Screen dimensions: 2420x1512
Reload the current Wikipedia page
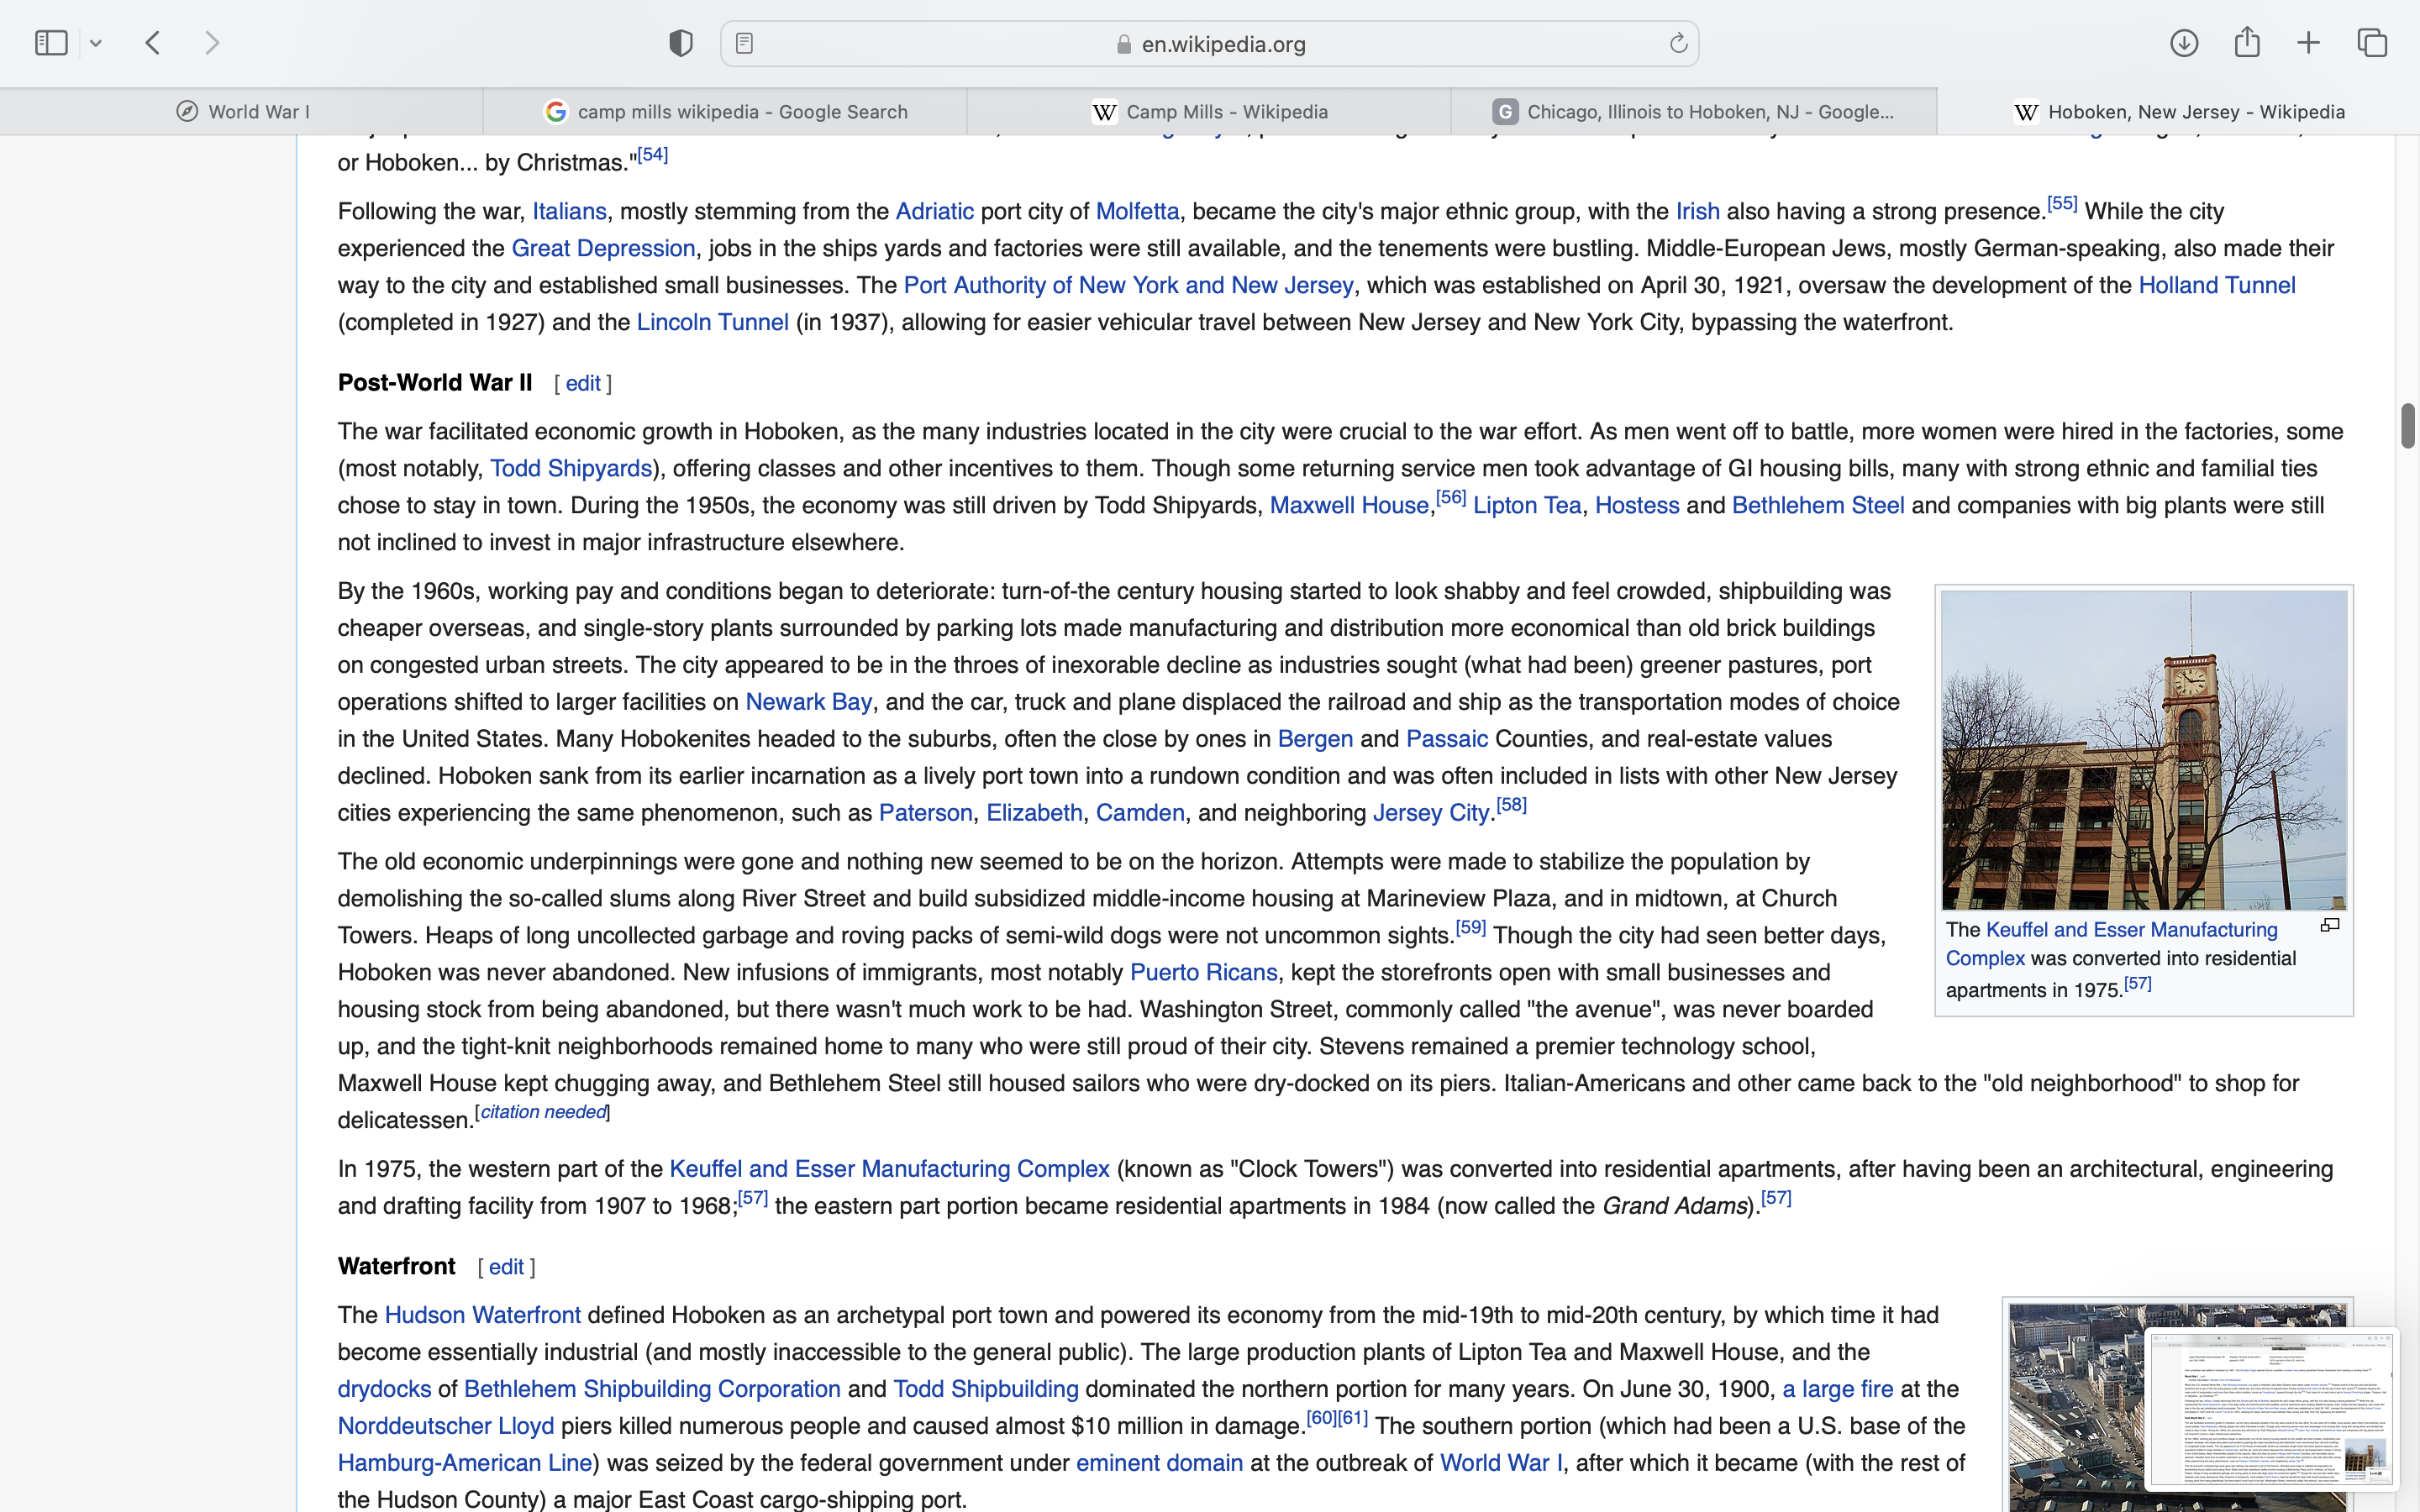pyautogui.click(x=1678, y=43)
